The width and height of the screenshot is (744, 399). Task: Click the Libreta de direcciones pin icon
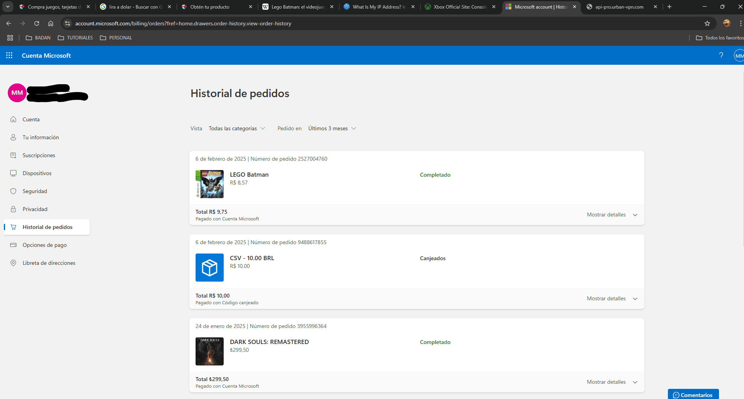[13, 263]
